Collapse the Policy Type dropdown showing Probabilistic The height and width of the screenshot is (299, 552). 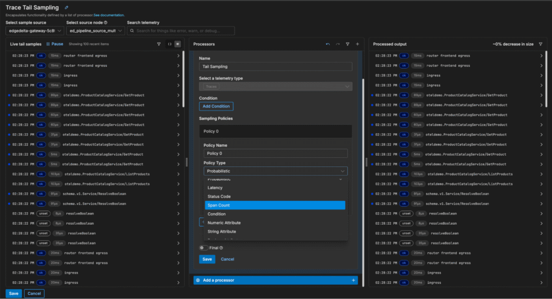pyautogui.click(x=275, y=171)
